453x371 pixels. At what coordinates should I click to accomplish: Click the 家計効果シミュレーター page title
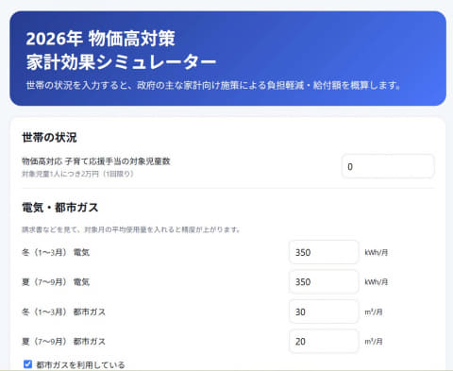pyautogui.click(x=121, y=61)
